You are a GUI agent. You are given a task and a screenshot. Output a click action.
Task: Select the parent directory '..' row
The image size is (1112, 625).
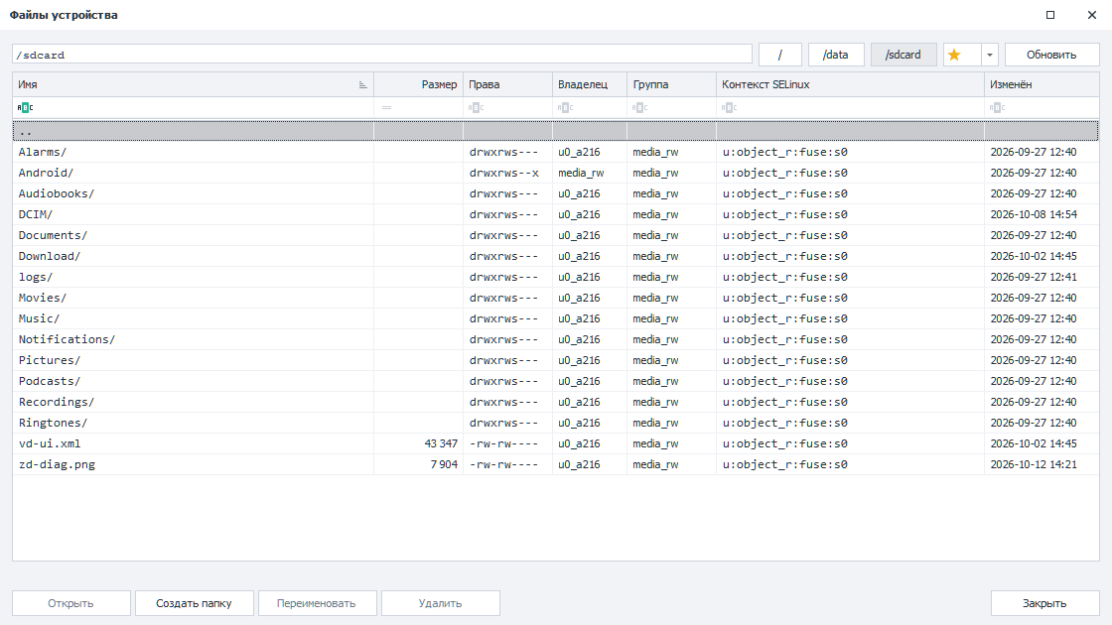point(555,131)
